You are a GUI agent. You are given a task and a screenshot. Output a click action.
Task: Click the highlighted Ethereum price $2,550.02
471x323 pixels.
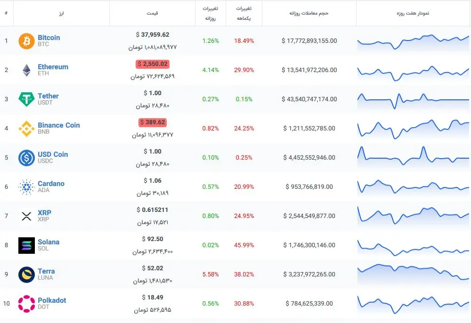[x=153, y=64]
